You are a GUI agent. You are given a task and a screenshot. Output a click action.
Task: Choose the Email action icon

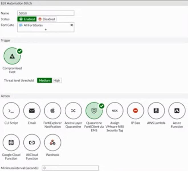[x=32, y=111]
